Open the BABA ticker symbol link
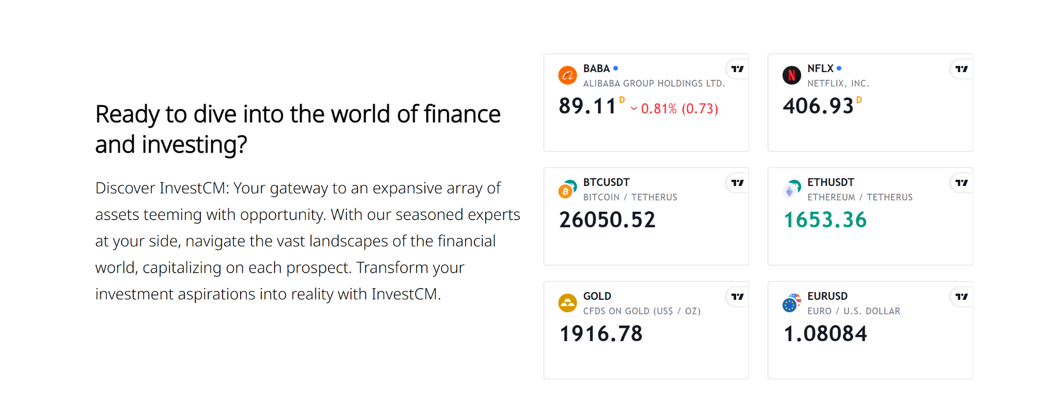This screenshot has height=408, width=1055. click(597, 69)
